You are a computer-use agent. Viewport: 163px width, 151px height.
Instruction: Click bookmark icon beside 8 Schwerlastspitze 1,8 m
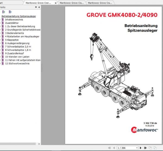3,50
